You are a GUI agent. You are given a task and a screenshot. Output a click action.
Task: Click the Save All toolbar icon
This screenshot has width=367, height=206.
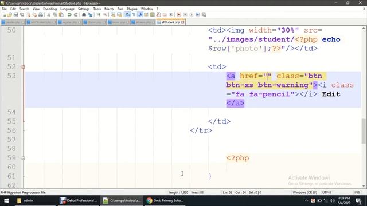pyautogui.click(x=22, y=14)
